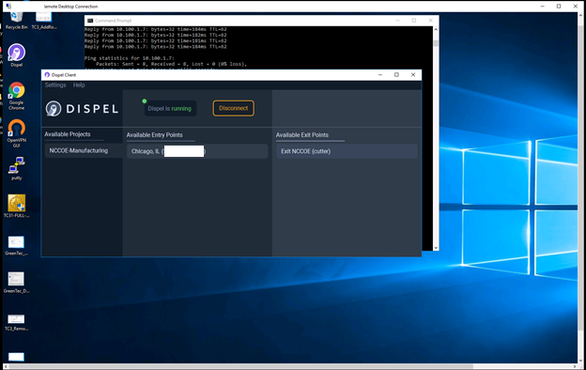Minimize the Dispel Client window
Viewport: 586px width, 370px height.
click(x=380, y=75)
